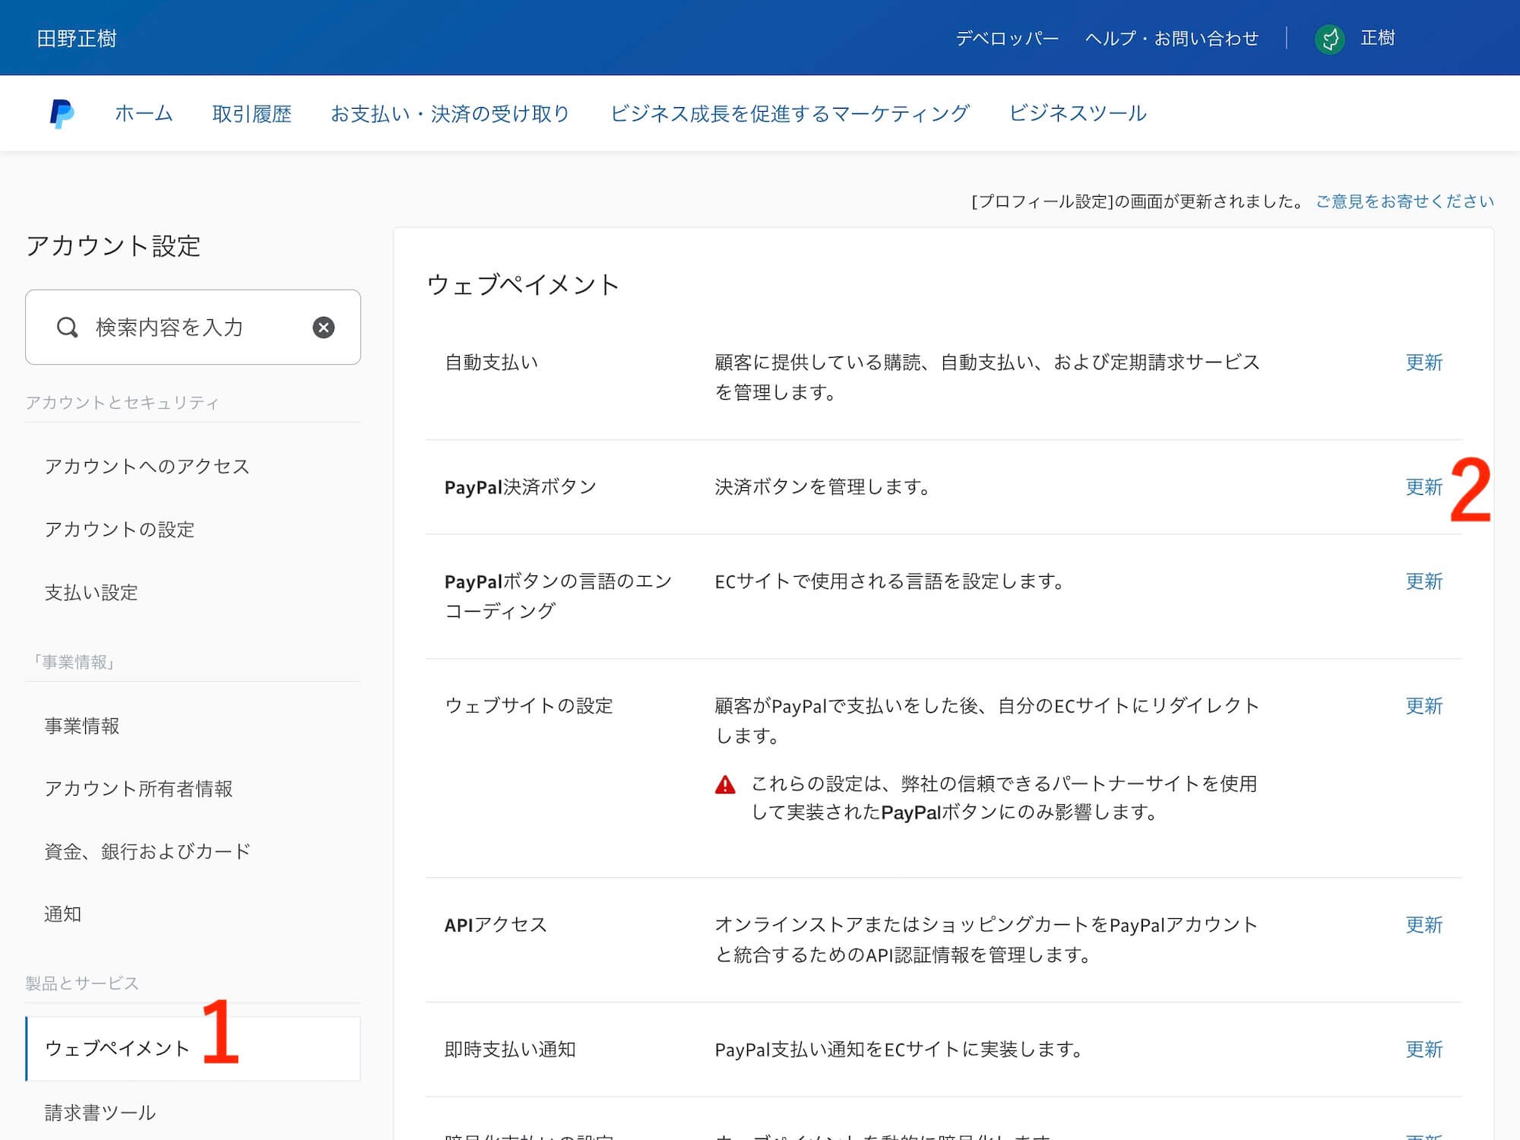This screenshot has width=1520, height=1140.
Task: Click the 正樹 account name
Action: [1378, 38]
